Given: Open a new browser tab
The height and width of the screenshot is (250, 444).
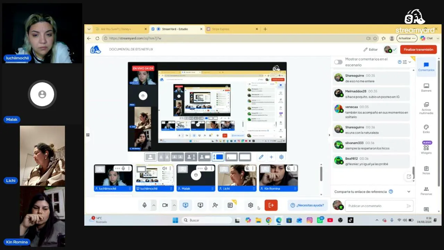Looking at the screenshot, I should pos(265,29).
